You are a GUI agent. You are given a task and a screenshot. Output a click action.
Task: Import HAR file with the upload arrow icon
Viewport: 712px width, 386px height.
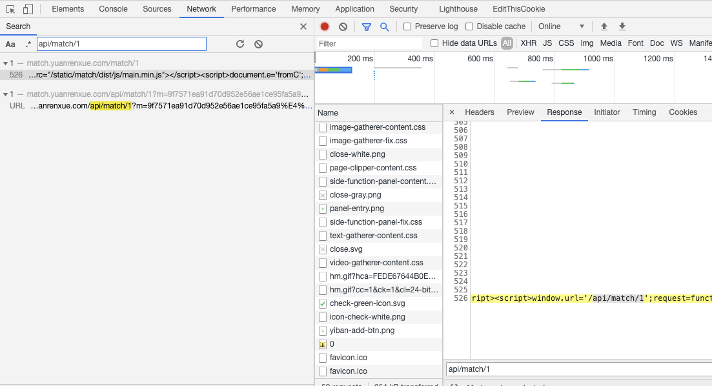pos(604,26)
